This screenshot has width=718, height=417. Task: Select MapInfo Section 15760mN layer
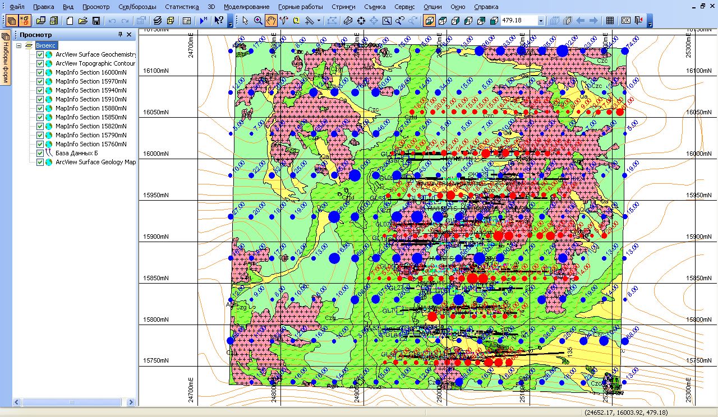[91, 145]
